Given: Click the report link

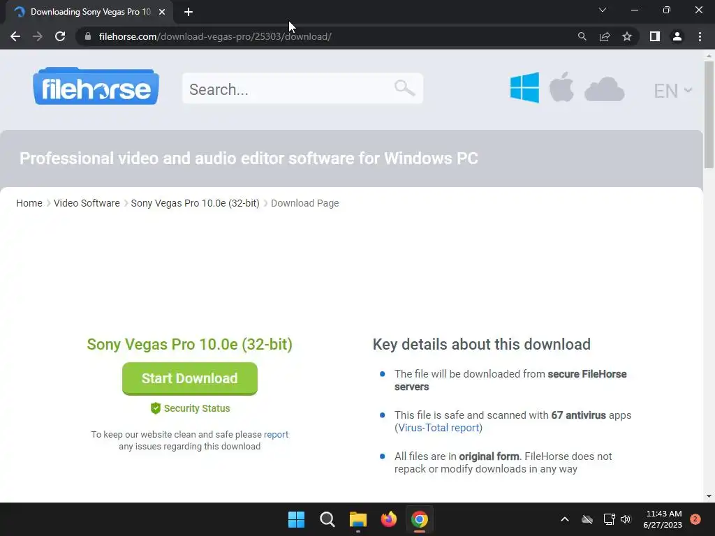Looking at the screenshot, I should click(276, 434).
